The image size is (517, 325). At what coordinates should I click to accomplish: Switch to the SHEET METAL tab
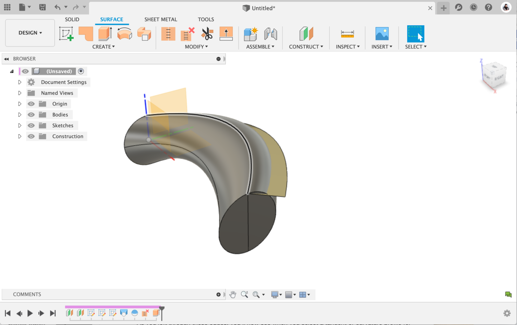pos(161,19)
